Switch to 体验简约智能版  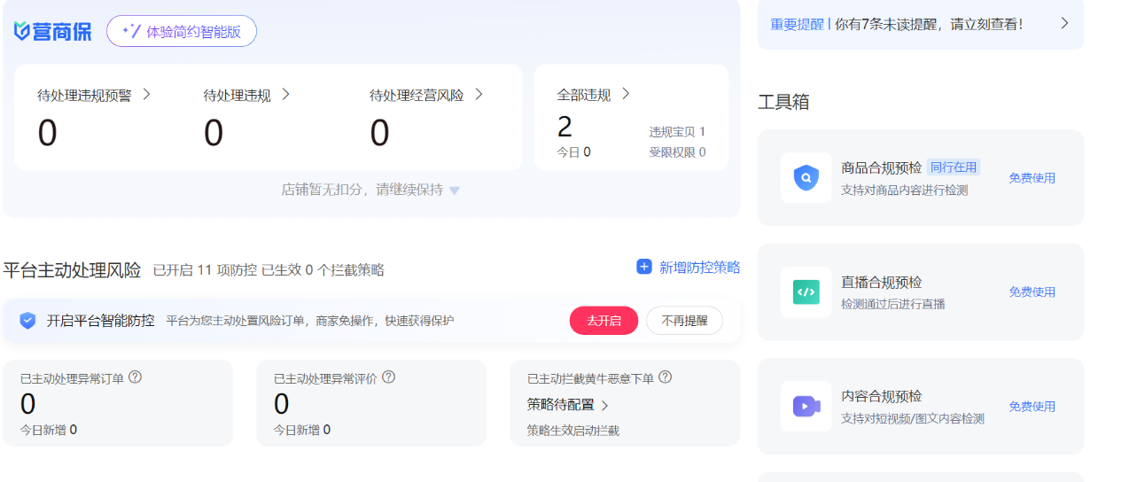point(182,31)
